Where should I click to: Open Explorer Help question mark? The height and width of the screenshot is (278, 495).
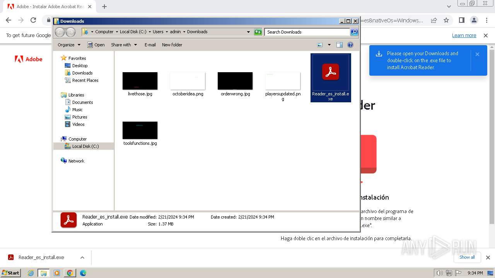(350, 45)
